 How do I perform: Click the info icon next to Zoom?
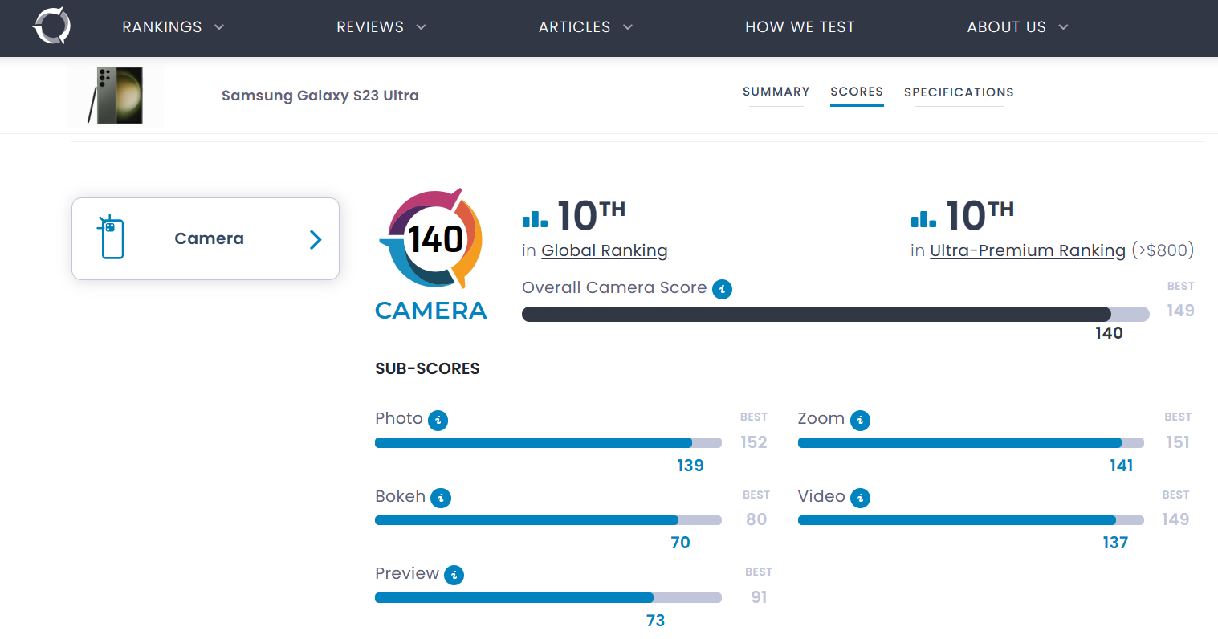(860, 420)
